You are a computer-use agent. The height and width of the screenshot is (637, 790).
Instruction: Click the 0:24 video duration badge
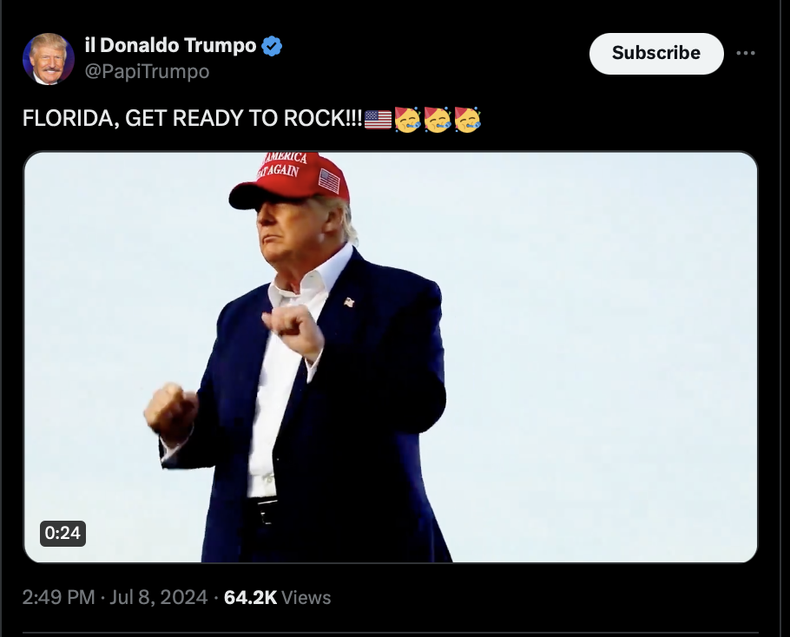pyautogui.click(x=63, y=533)
